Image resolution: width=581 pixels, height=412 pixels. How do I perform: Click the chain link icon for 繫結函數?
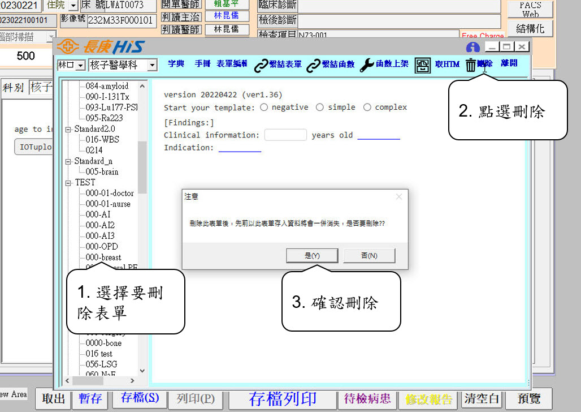(x=313, y=66)
